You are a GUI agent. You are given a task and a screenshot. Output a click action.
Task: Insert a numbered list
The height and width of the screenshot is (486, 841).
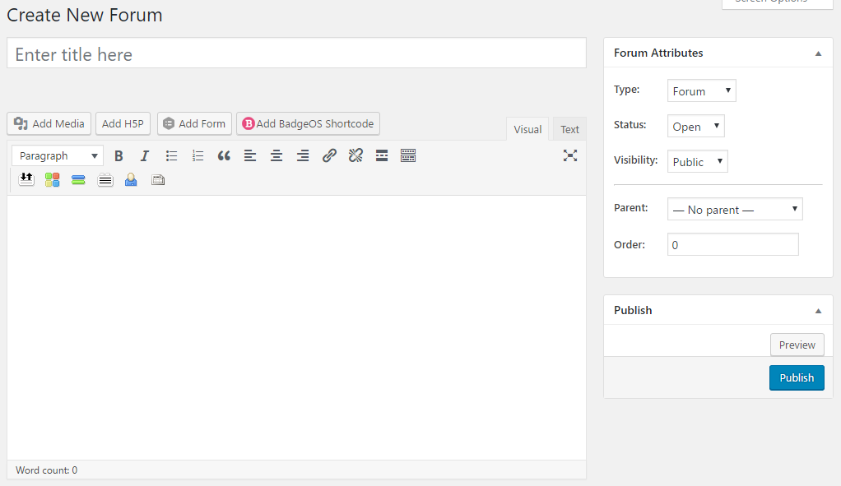[197, 155]
